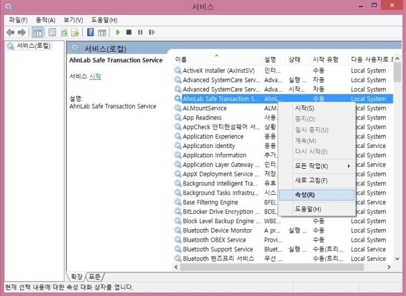406x296 pixels.
Task: Click the gear icon of BitLocker Drive Encryption row
Action: [178, 212]
